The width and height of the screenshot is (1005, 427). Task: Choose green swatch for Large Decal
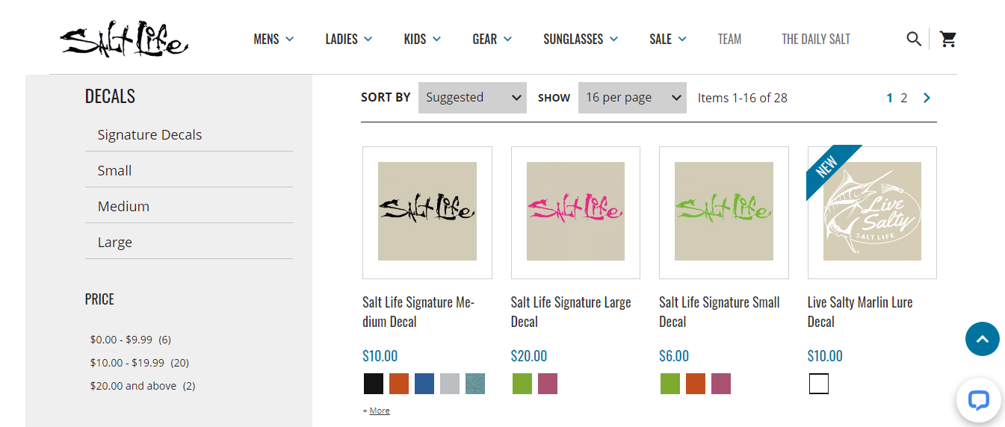tap(522, 384)
